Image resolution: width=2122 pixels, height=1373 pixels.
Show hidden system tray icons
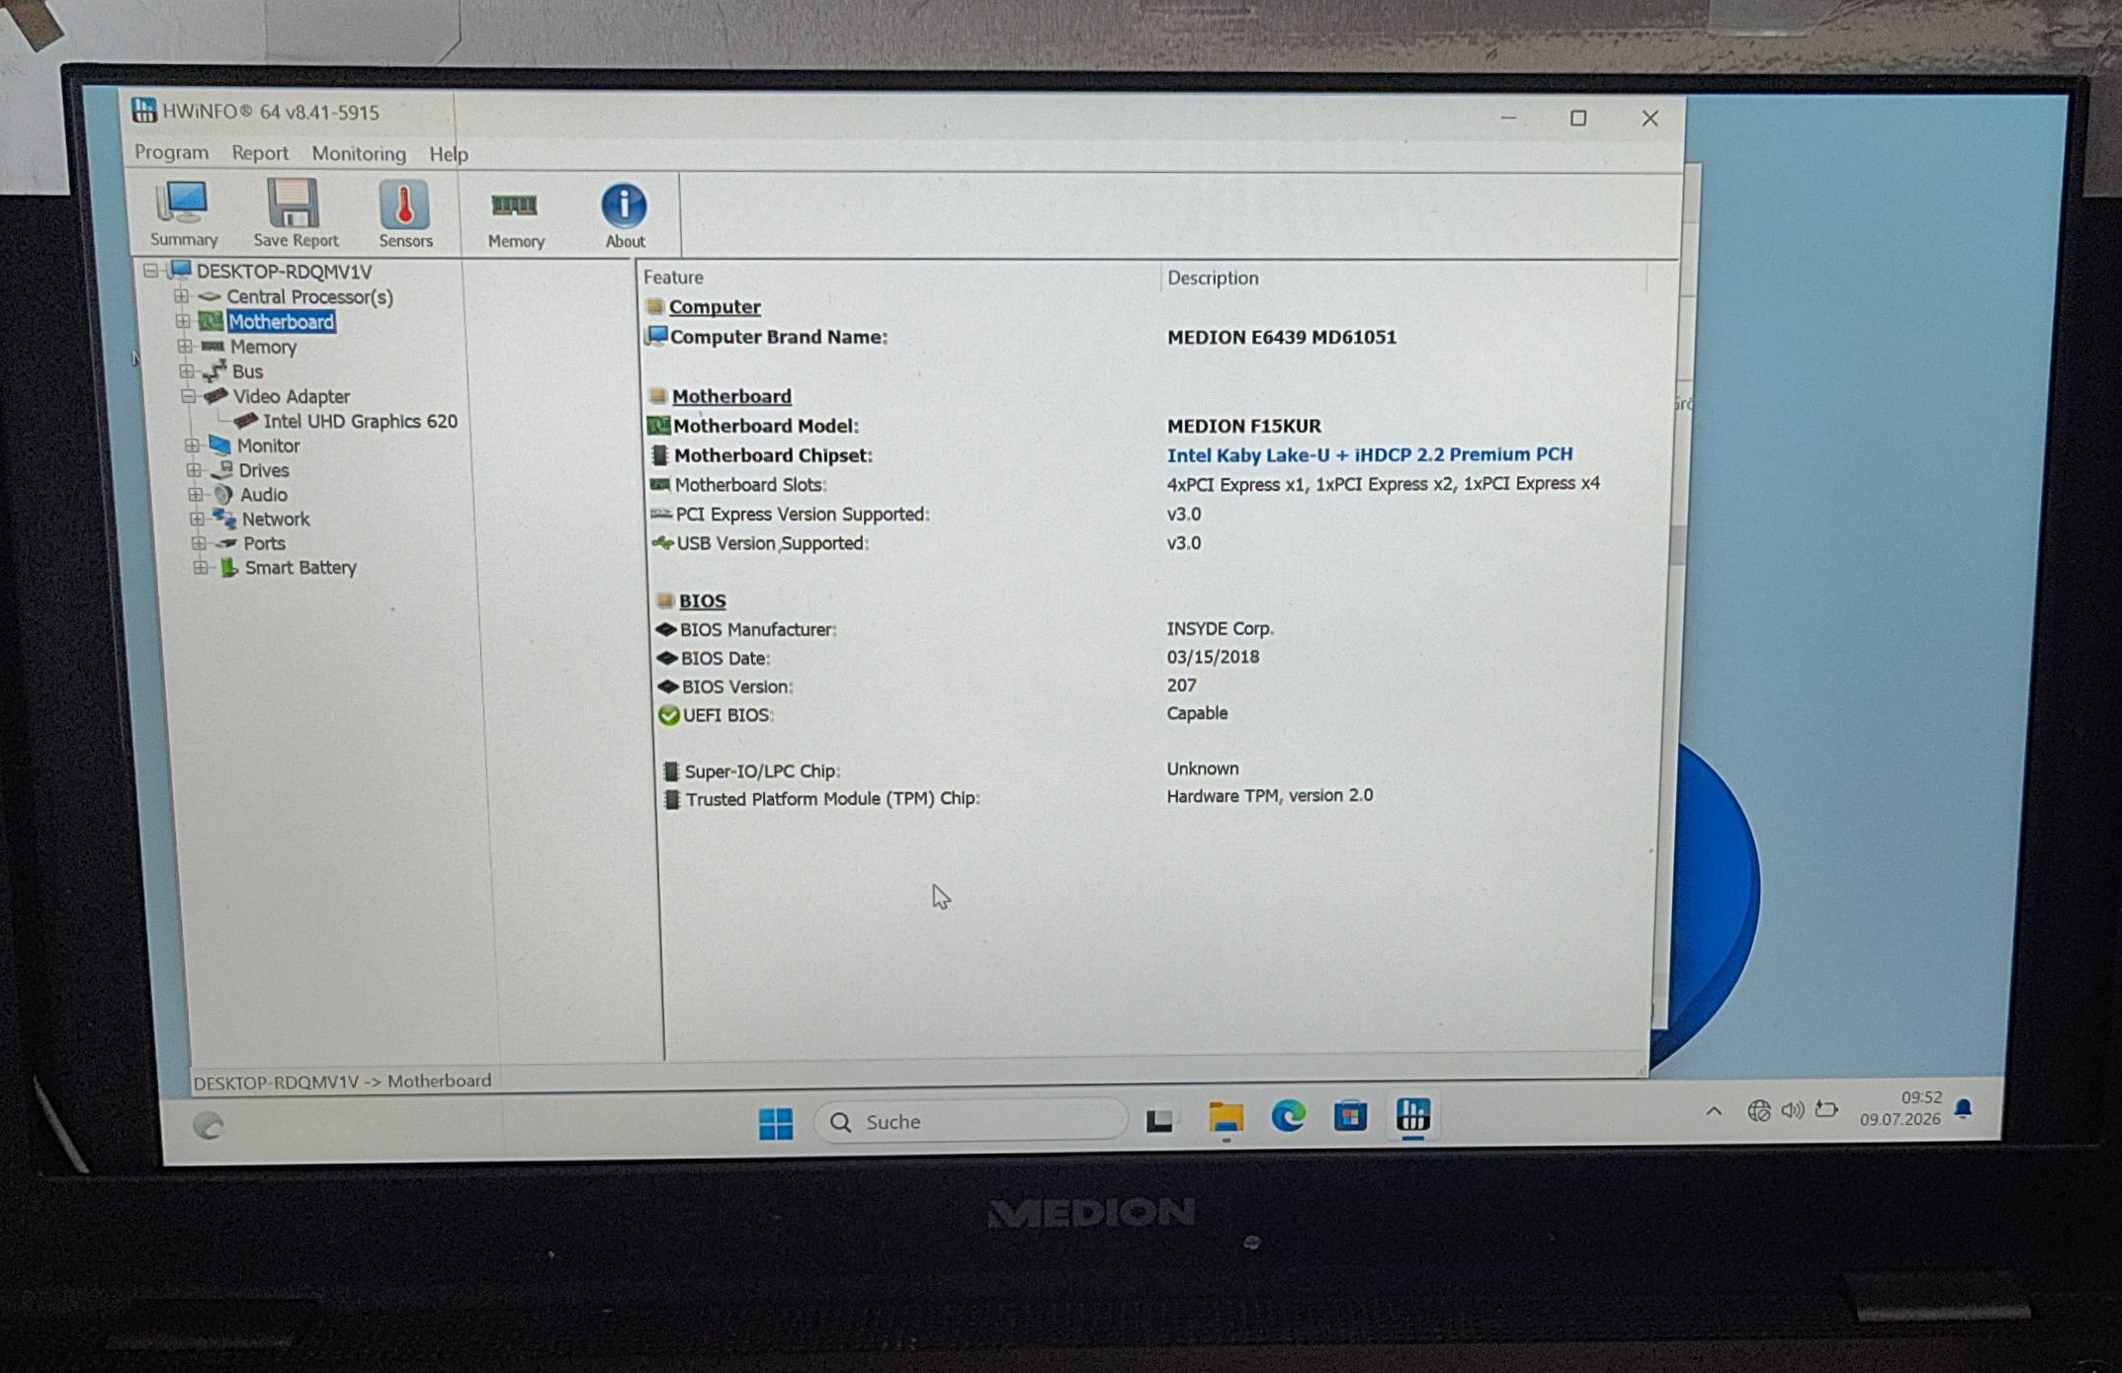point(1714,1111)
